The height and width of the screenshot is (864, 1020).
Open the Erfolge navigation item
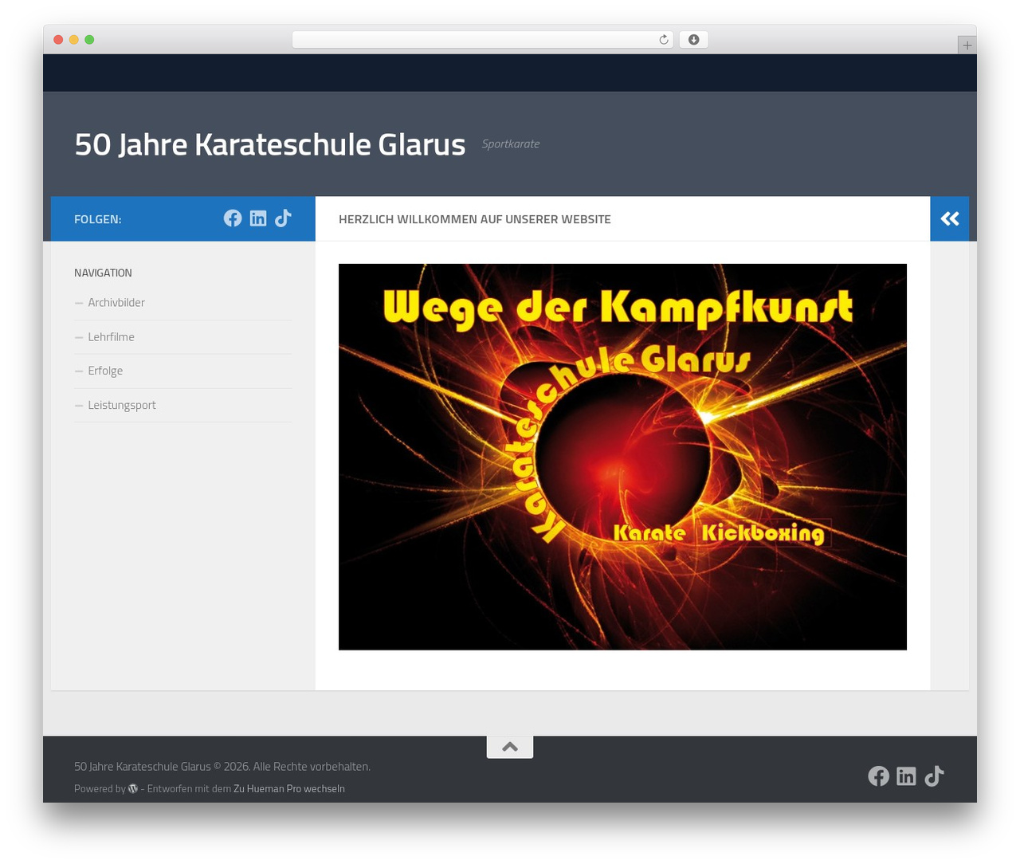[x=105, y=371]
